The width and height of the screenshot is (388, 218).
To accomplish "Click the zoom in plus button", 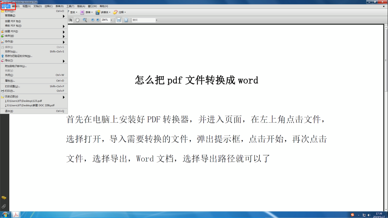I will [x=98, y=20].
